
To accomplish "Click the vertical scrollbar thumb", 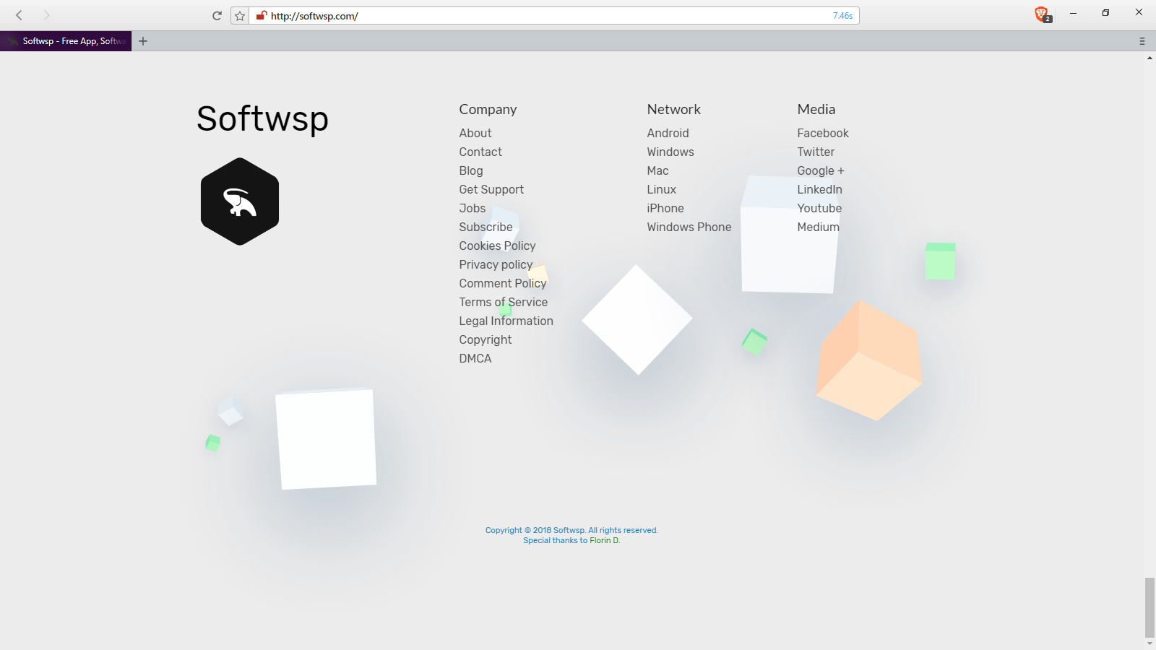I will click(1149, 607).
